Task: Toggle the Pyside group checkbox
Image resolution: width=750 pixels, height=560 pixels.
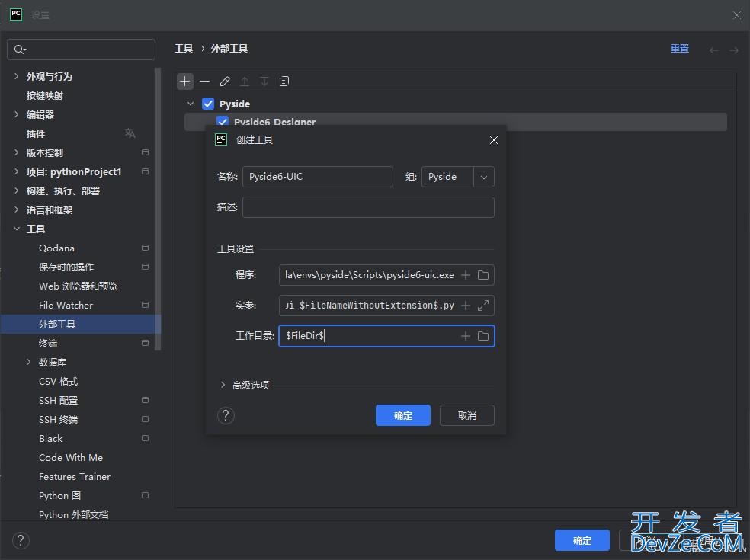Action: pyautogui.click(x=208, y=104)
